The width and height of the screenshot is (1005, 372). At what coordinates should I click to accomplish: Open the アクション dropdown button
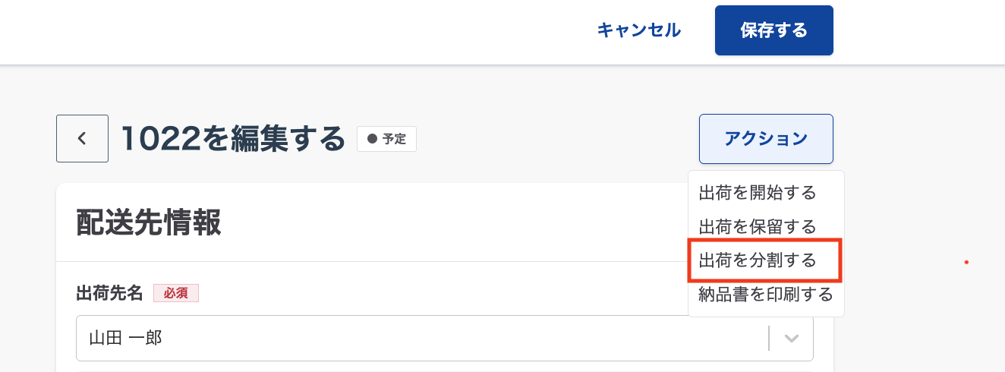coord(766,139)
